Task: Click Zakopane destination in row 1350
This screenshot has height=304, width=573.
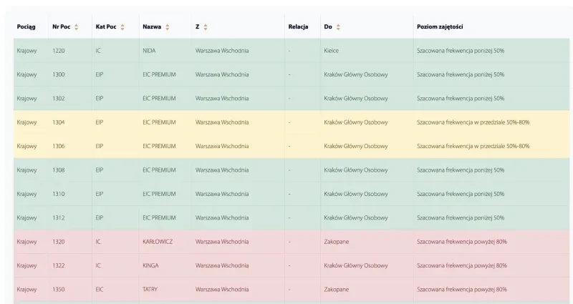Action: tap(336, 290)
